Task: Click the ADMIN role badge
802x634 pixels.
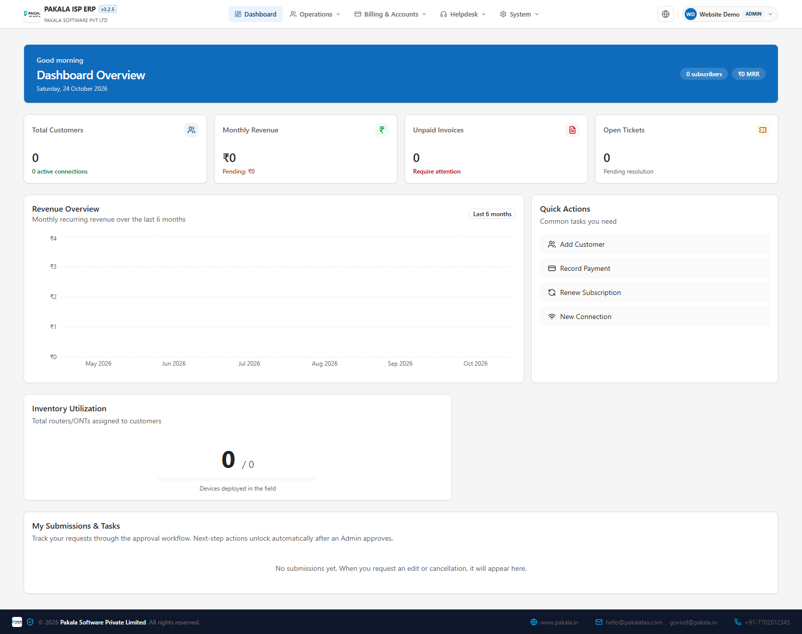Action: pyautogui.click(x=753, y=14)
